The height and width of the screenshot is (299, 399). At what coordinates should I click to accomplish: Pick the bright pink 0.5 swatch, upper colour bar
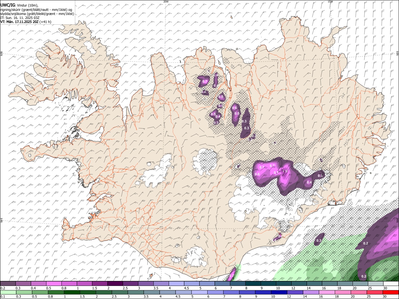[54, 284]
